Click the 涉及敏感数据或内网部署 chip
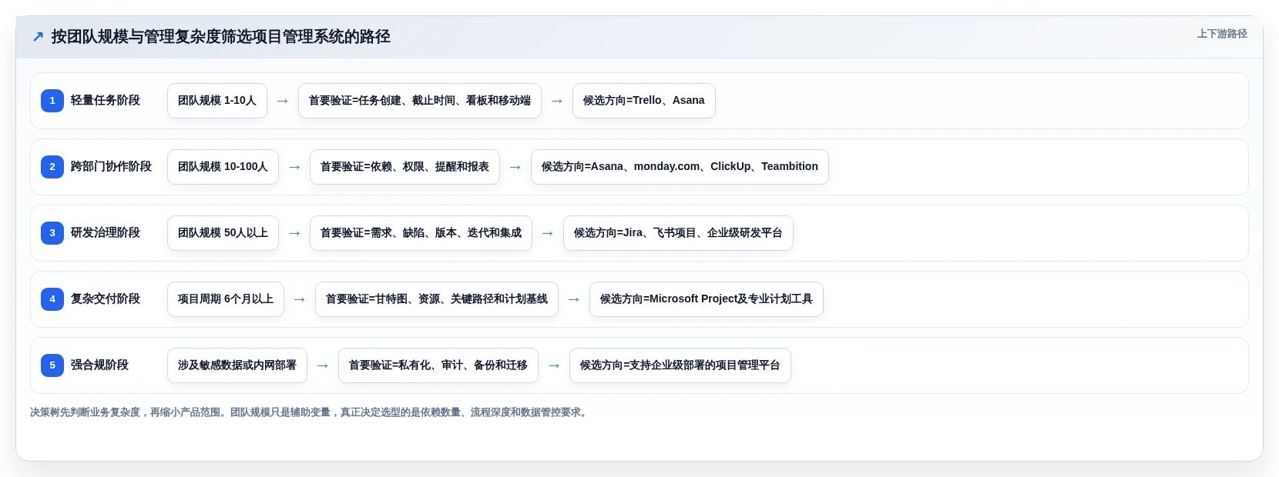This screenshot has height=477, width=1279. pos(237,365)
